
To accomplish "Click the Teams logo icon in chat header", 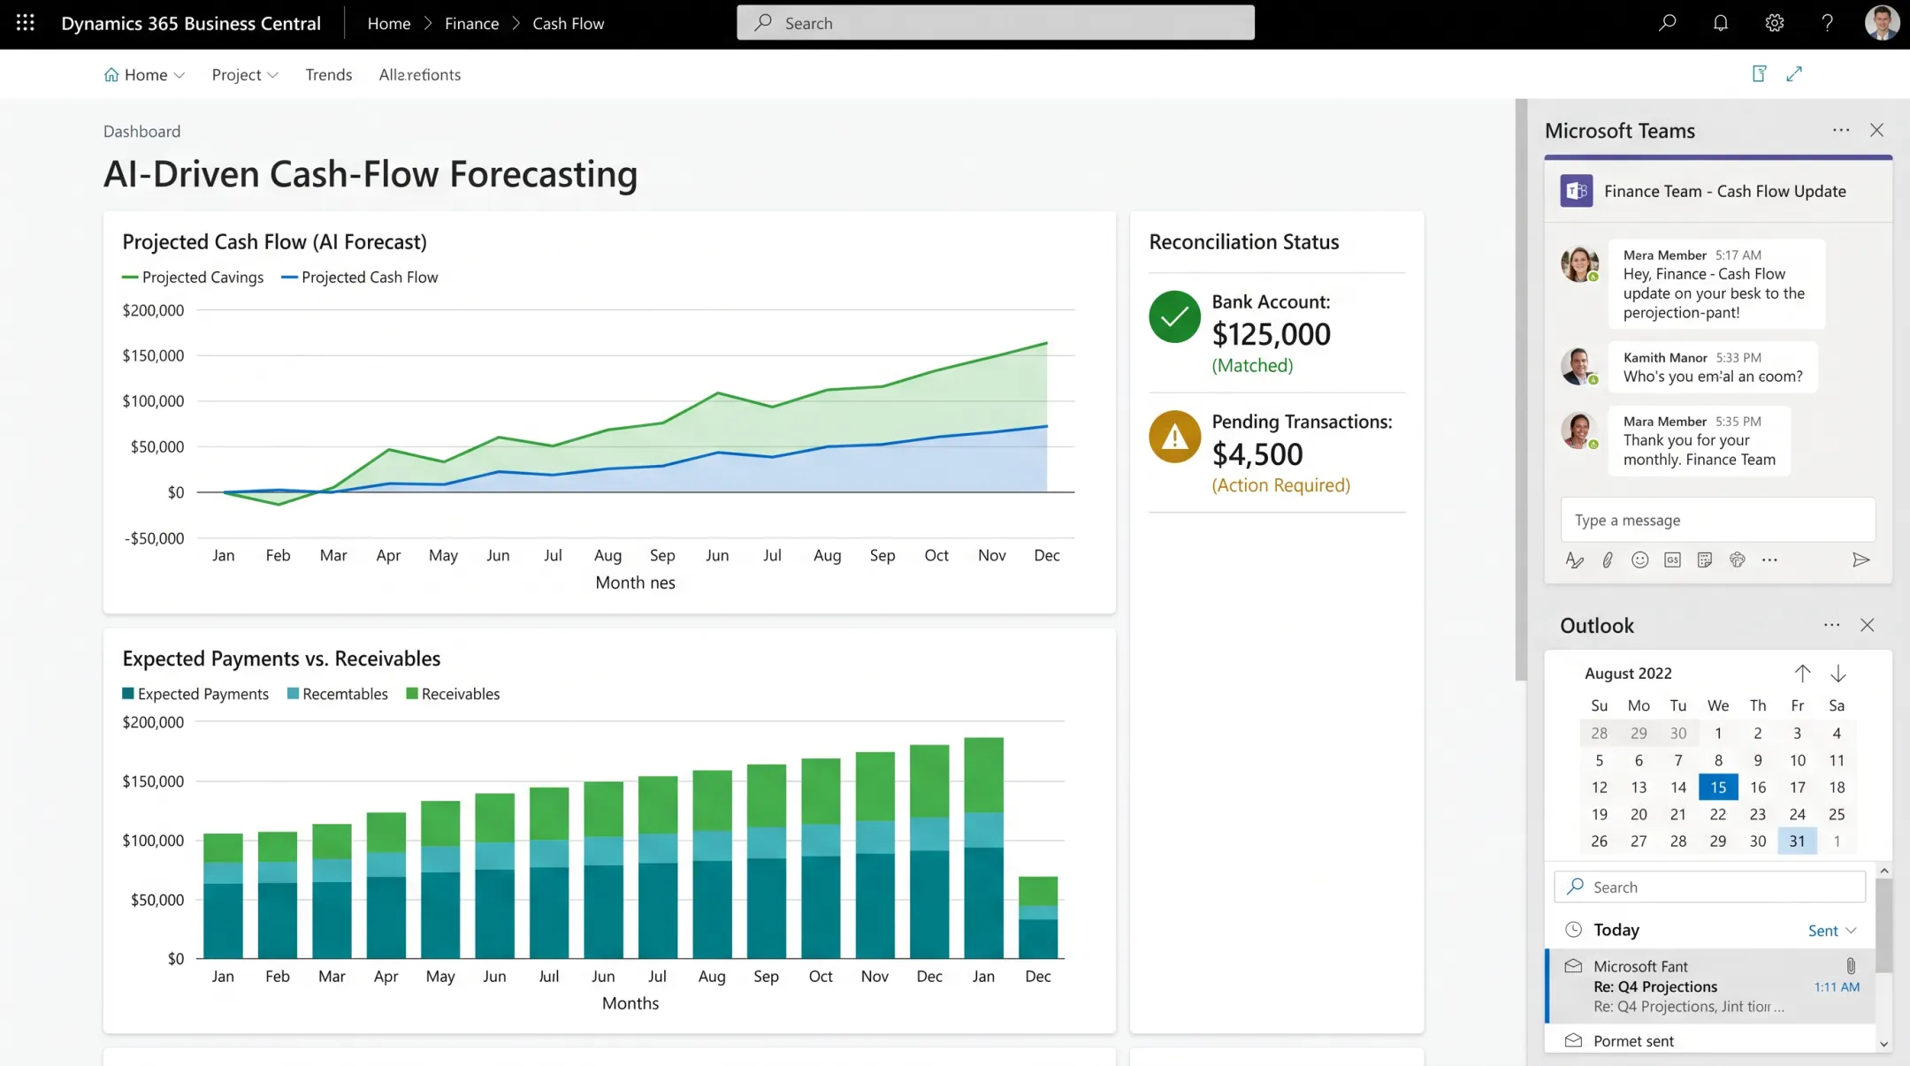I will point(1577,191).
